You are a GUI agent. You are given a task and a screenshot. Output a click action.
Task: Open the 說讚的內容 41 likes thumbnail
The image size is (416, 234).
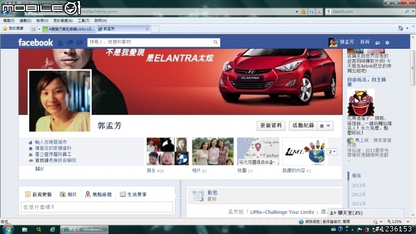(304, 151)
